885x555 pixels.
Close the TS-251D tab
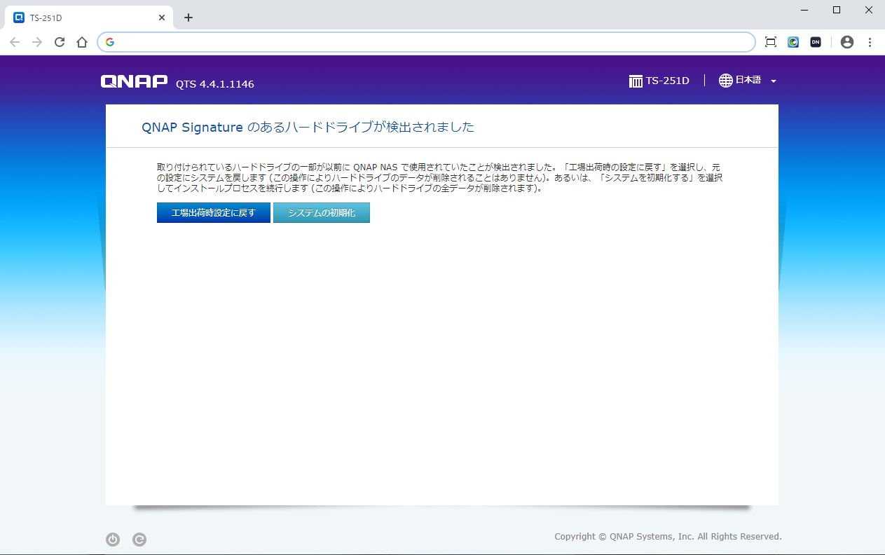pos(162,18)
